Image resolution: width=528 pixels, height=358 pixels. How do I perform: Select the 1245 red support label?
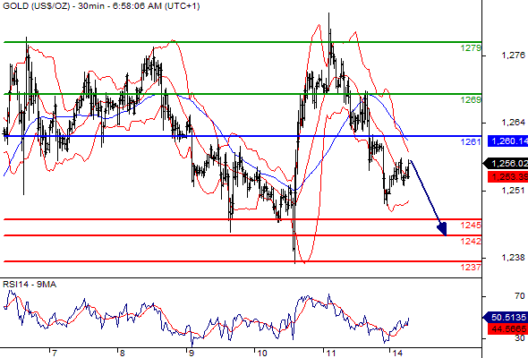pyautogui.click(x=471, y=225)
